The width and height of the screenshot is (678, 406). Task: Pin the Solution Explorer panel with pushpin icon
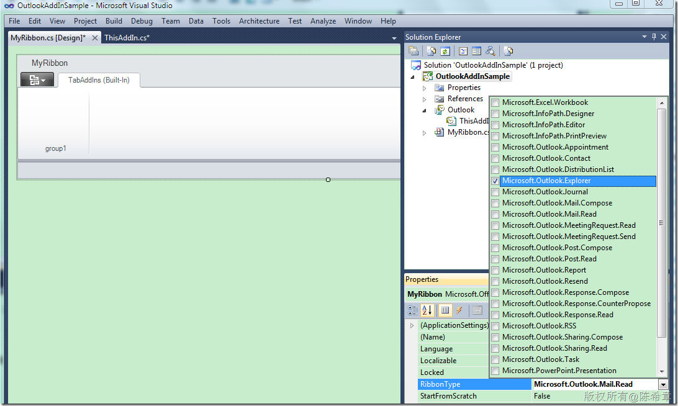click(654, 37)
